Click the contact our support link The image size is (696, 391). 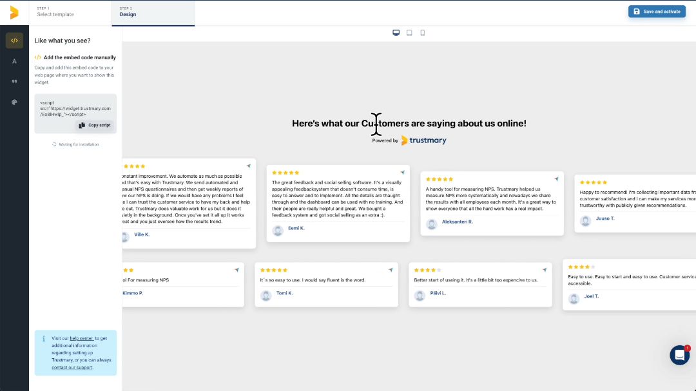tap(73, 367)
